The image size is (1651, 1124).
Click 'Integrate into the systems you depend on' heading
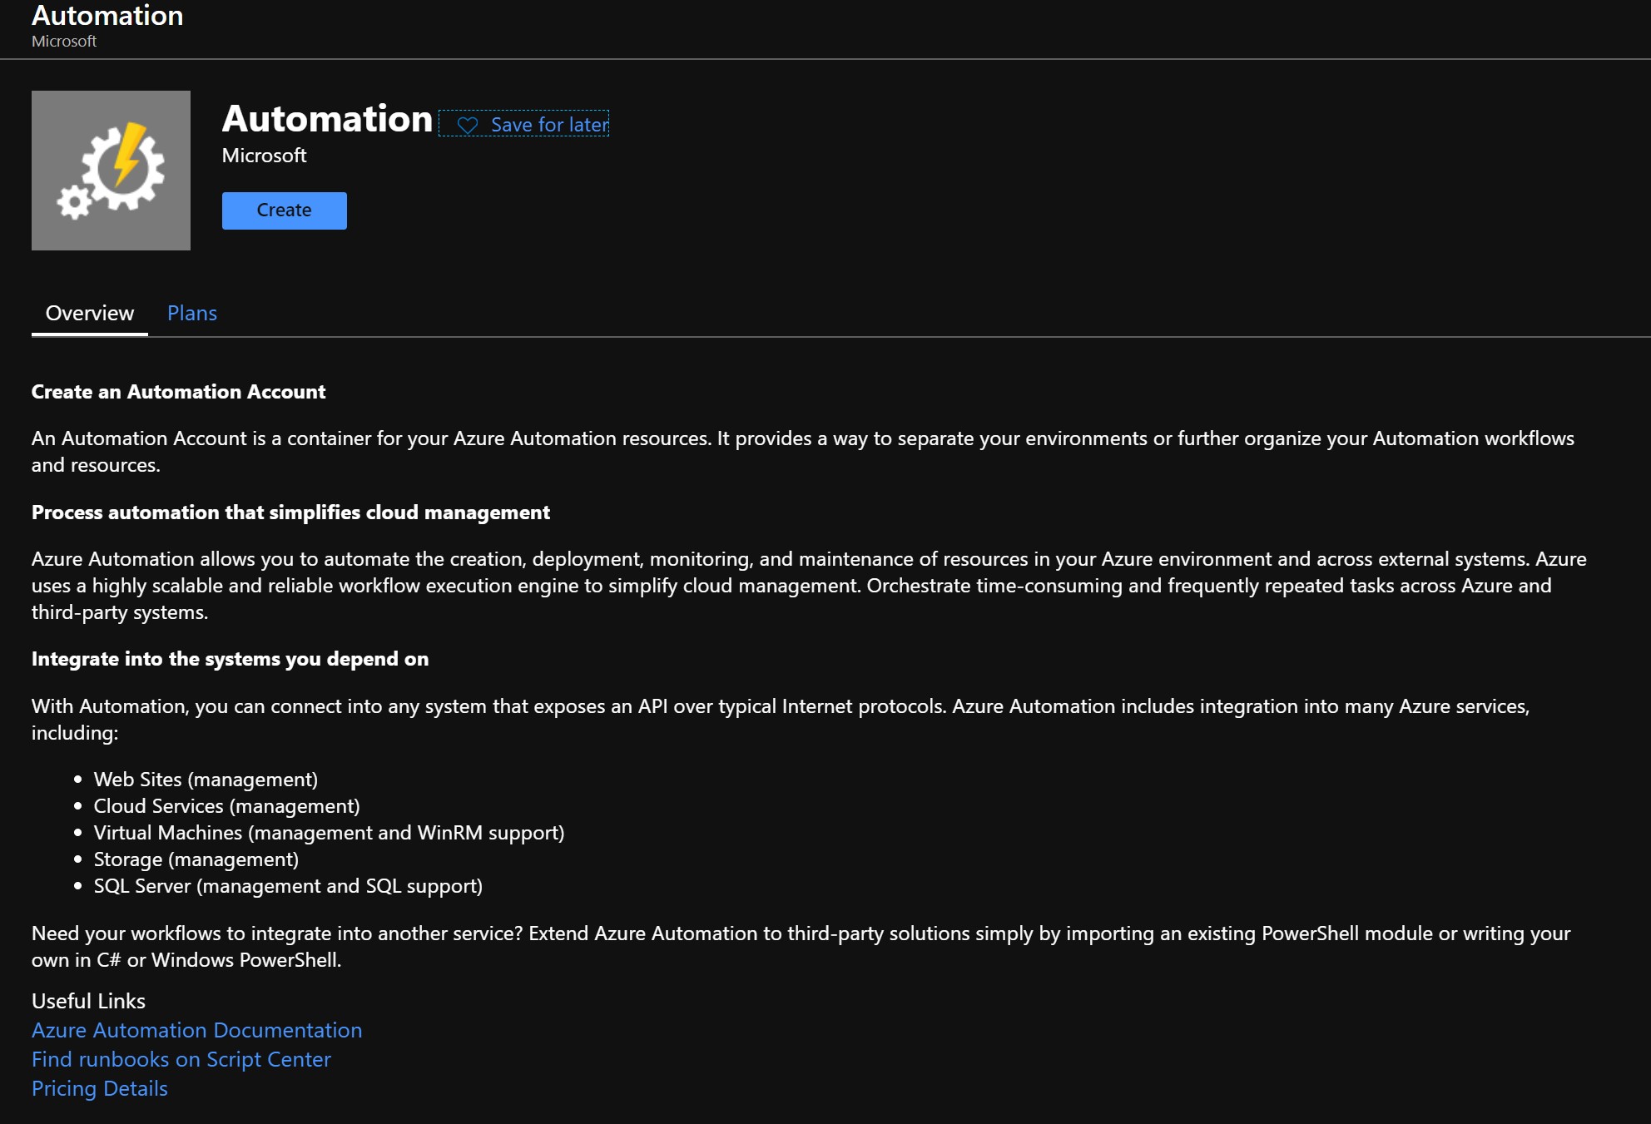pos(231,659)
